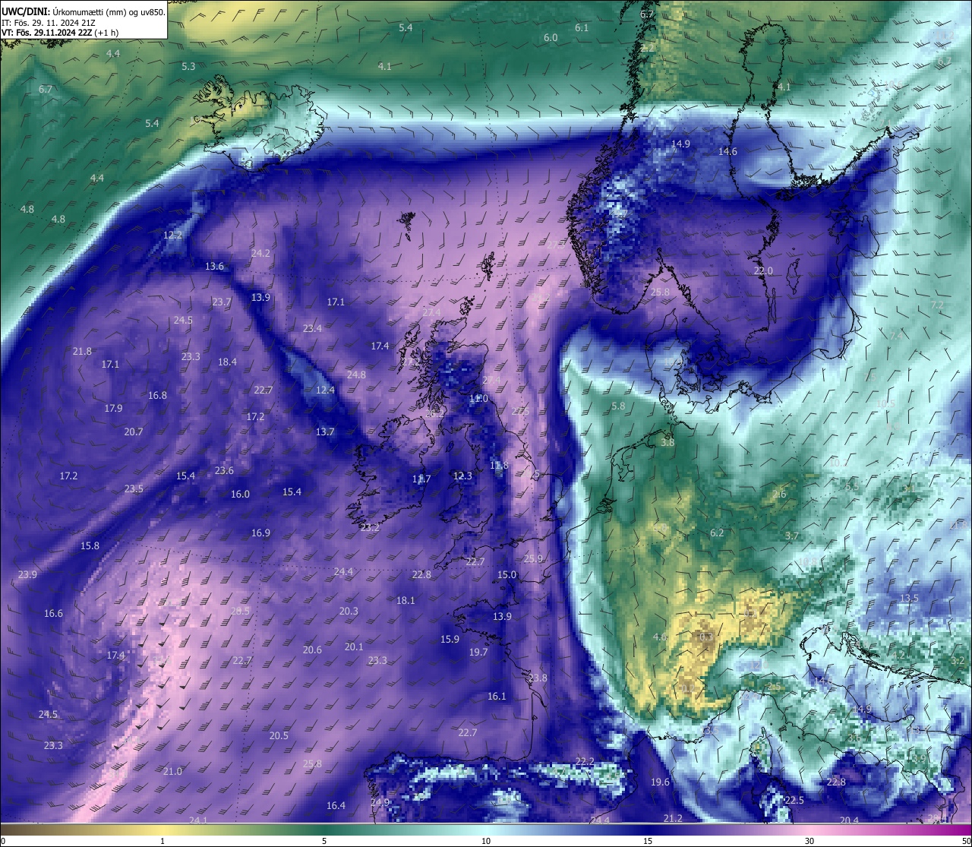Select the 5.3 value near Iceland
This screenshot has height=847, width=972.
click(x=188, y=67)
